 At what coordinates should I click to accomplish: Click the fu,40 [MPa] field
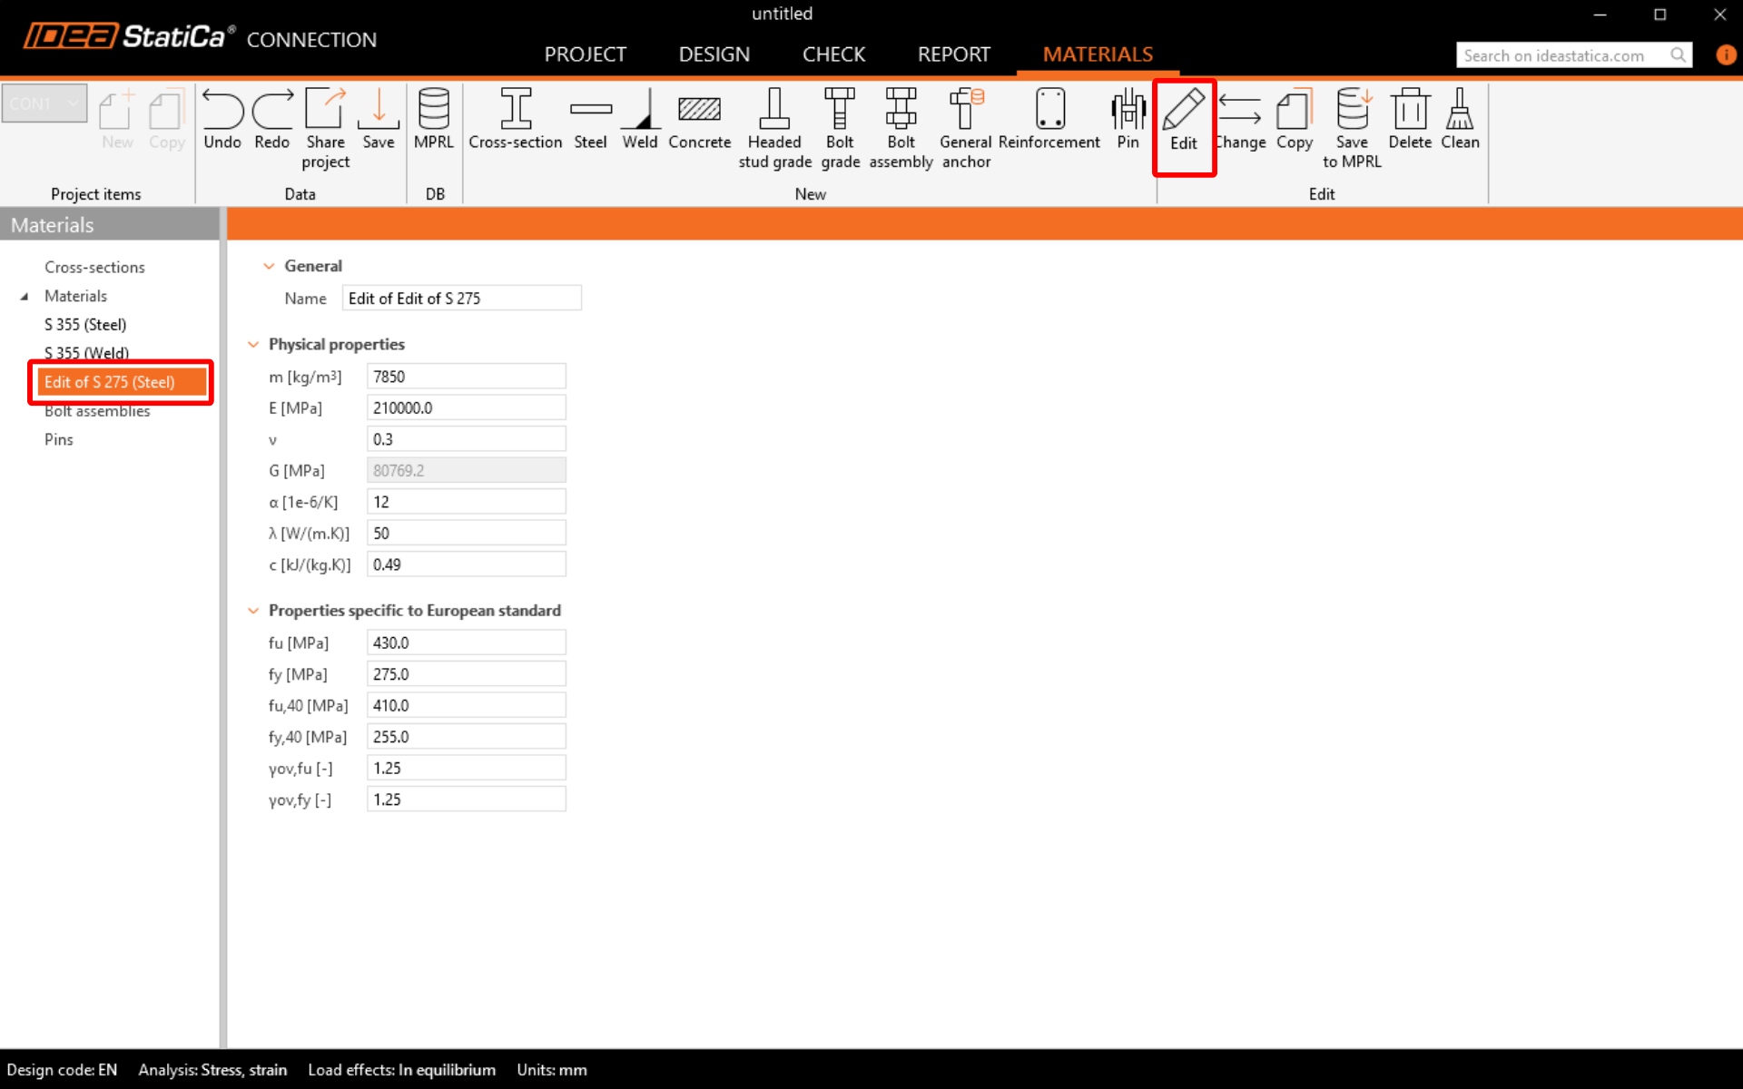tap(466, 705)
